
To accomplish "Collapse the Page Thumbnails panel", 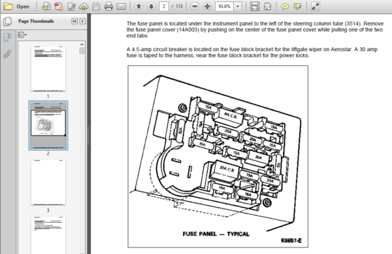I will tap(74, 22).
